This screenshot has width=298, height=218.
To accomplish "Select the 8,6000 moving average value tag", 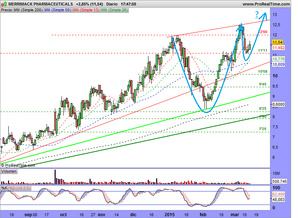I will click(x=278, y=104).
